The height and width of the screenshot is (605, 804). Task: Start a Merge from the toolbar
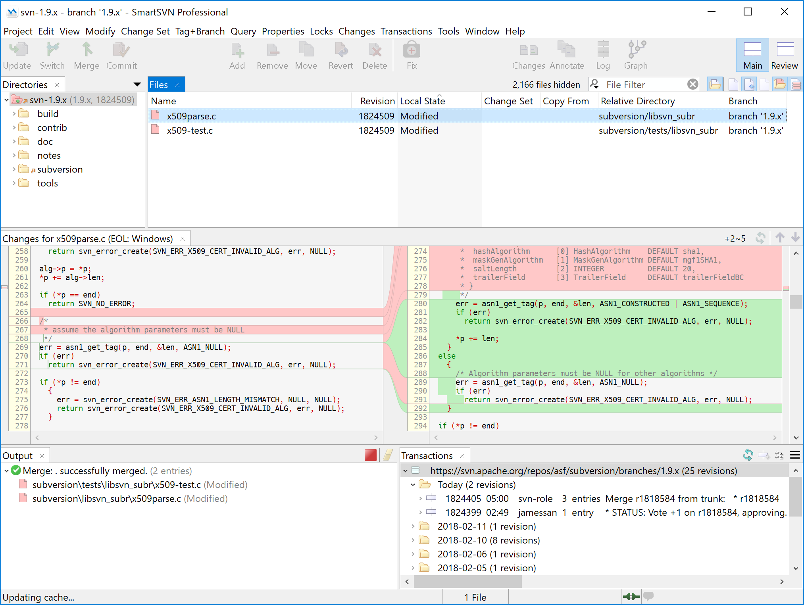pyautogui.click(x=87, y=55)
